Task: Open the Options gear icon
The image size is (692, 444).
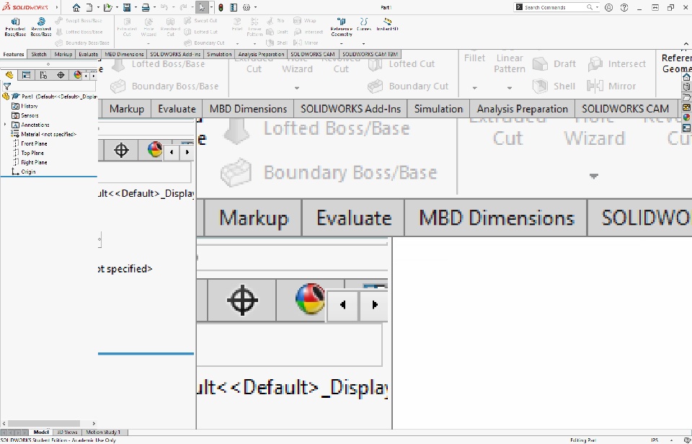Action: tap(247, 7)
